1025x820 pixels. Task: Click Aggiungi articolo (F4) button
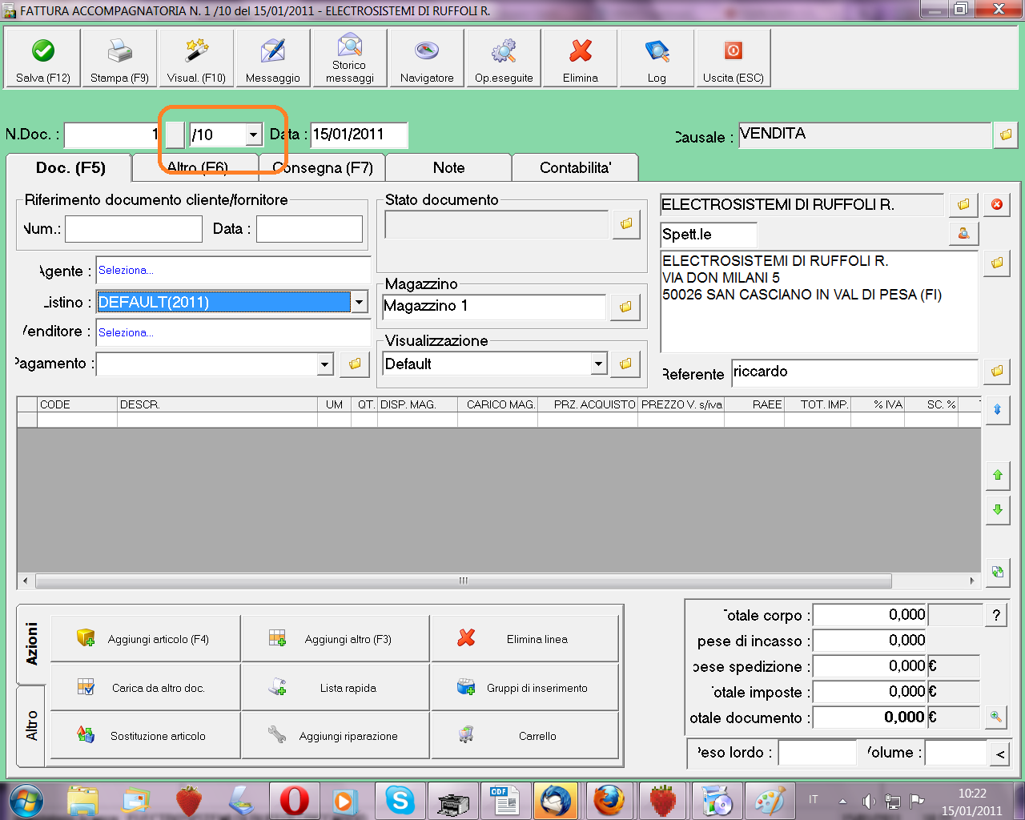[145, 639]
